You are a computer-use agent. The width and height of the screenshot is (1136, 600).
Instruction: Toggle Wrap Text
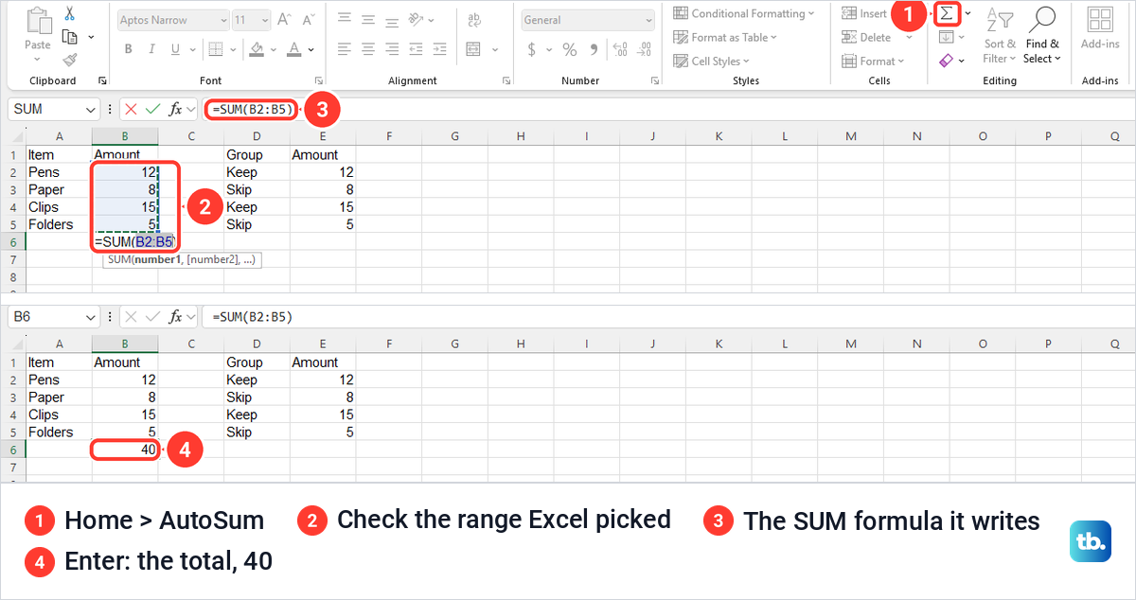pyautogui.click(x=474, y=20)
